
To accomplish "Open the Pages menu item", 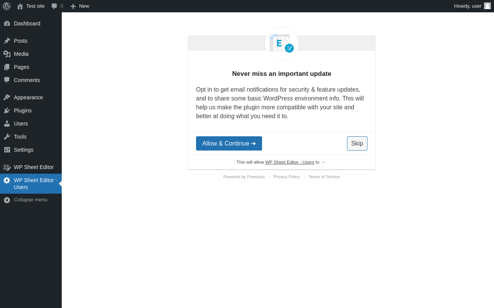I will tap(31, 67).
